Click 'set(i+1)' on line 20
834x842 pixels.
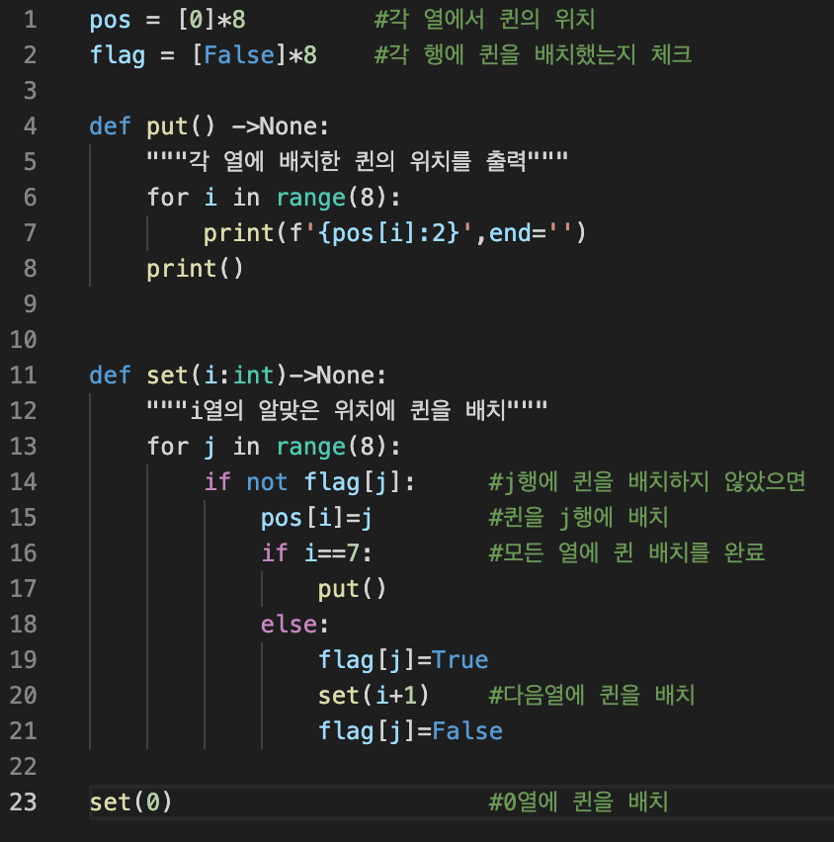click(374, 696)
